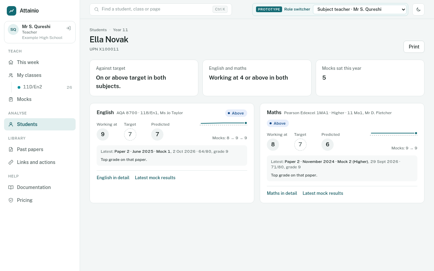Image resolution: width=434 pixels, height=271 pixels.
Task: Go to Past papers
Action: (x=40, y=149)
